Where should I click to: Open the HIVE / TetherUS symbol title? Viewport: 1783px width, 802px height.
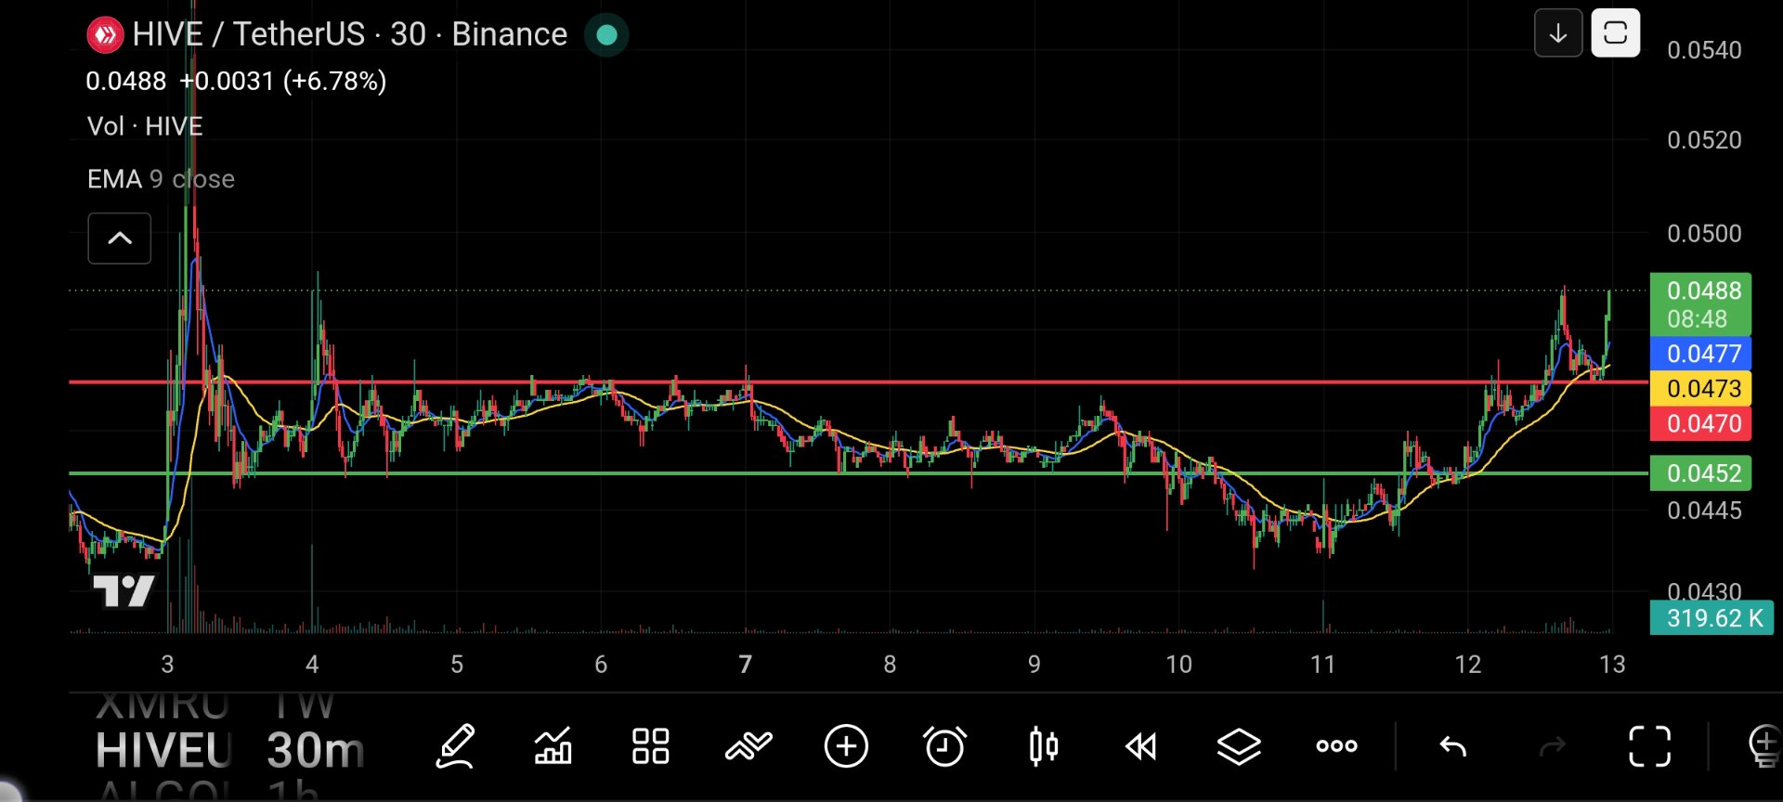click(349, 34)
